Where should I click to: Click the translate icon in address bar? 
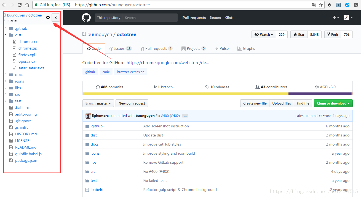[x=314, y=5]
